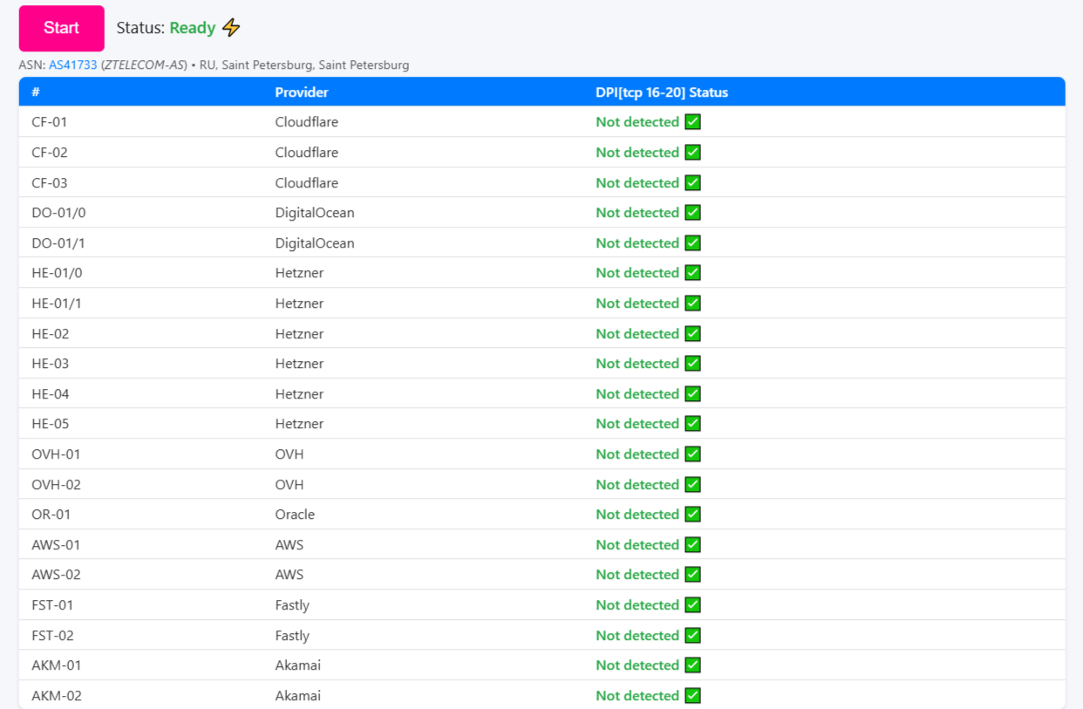Select the OVH-02 identifier cell
The height and width of the screenshot is (709, 1083).
point(56,484)
